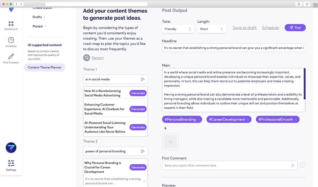Click the Save as draft link

click(244, 28)
